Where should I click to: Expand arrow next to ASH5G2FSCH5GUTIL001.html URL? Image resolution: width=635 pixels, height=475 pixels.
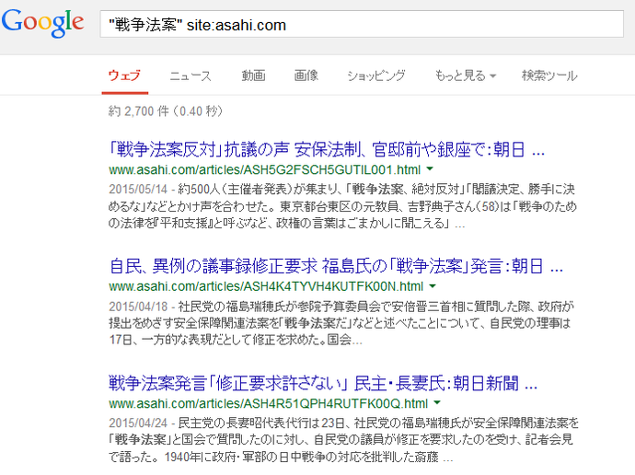[430, 169]
